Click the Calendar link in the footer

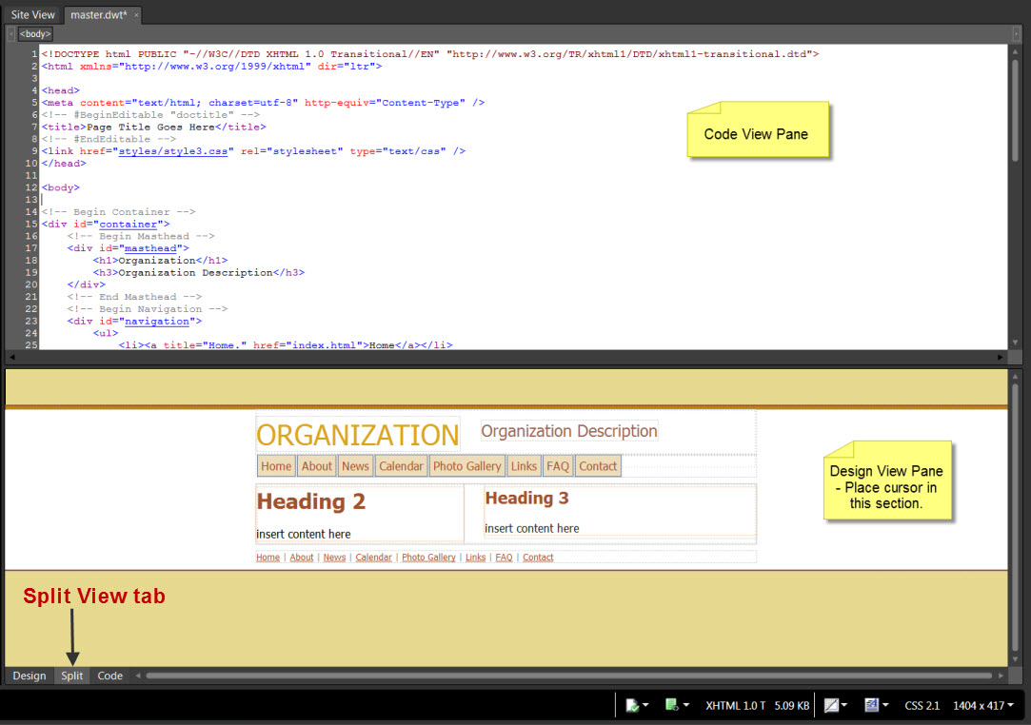tap(373, 558)
